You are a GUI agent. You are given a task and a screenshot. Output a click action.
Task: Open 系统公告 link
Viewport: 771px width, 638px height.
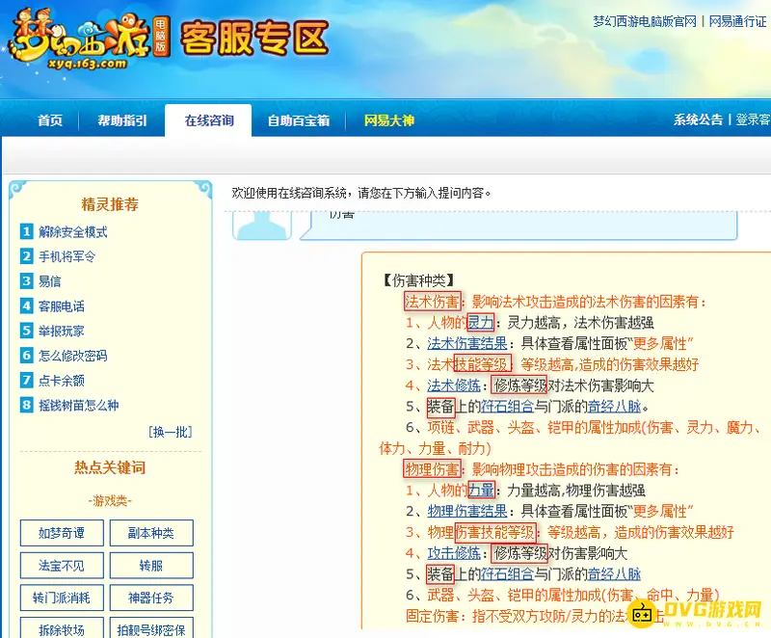point(698,120)
